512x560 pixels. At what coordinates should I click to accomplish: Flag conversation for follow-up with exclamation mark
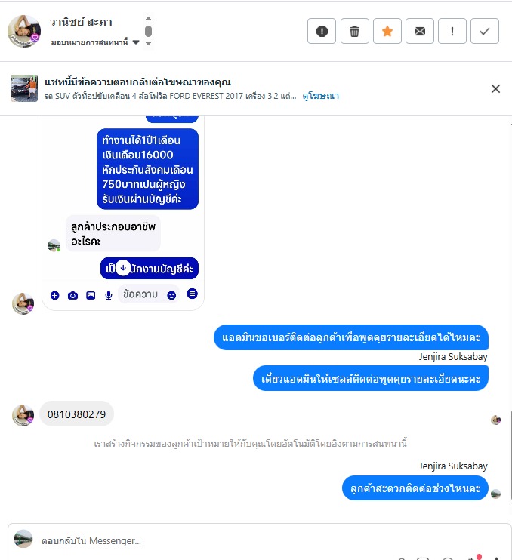click(452, 31)
